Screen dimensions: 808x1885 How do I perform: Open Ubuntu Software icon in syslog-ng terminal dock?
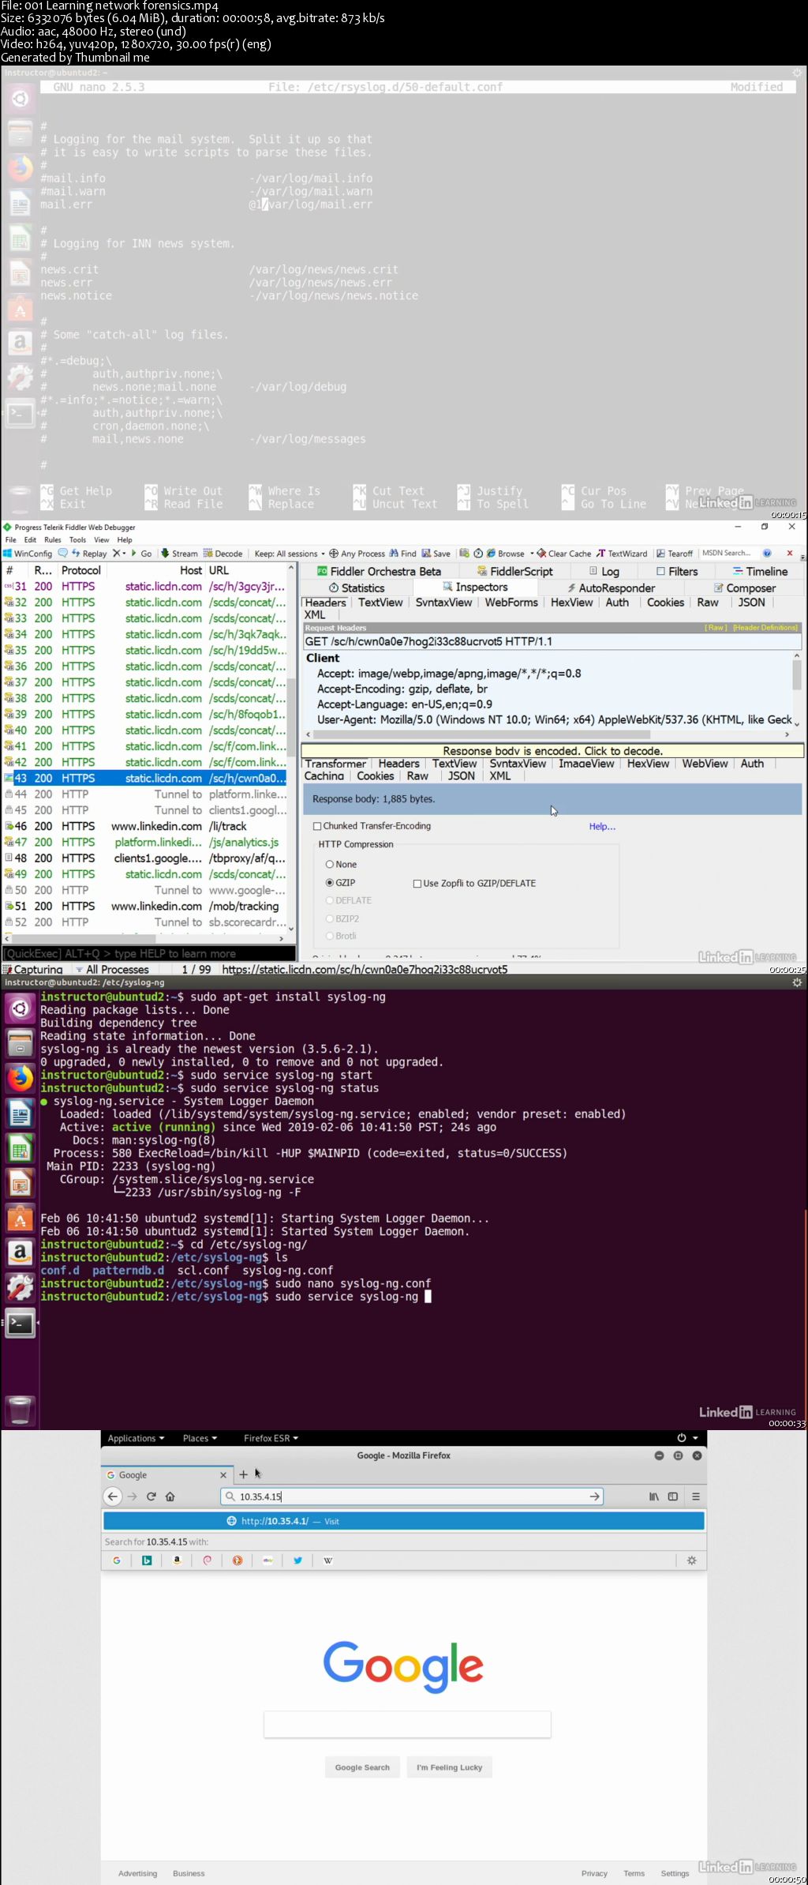coord(20,1218)
